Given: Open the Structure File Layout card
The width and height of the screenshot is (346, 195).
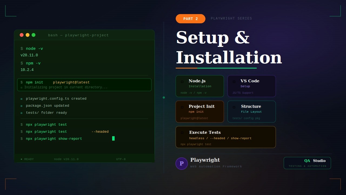Looking at the screenshot, I should click(x=252, y=112).
